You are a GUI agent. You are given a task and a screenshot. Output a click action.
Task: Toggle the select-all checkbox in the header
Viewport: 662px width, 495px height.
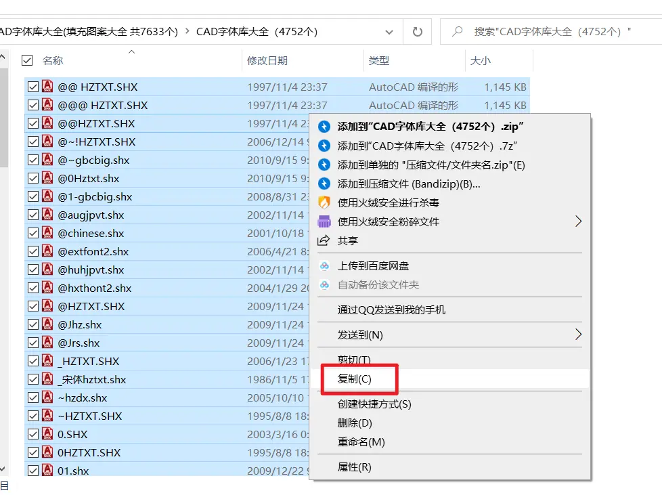pyautogui.click(x=27, y=60)
